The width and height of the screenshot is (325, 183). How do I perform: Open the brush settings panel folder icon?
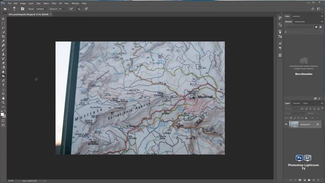[x=22, y=9]
